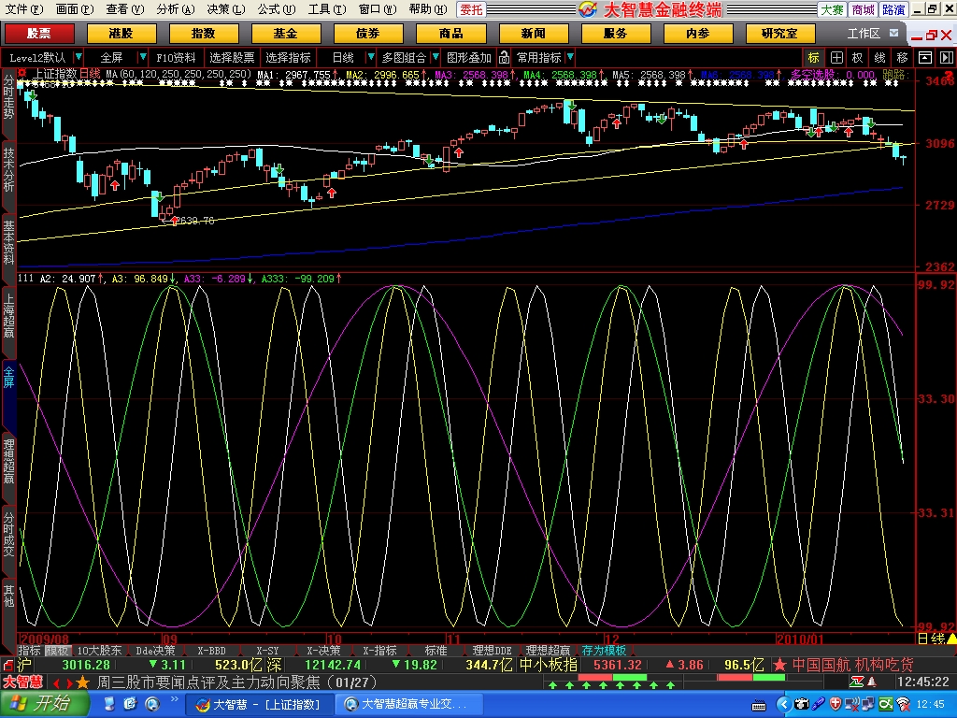Click the 移 move icon in toolbar
This screenshot has height=718, width=957.
902,57
